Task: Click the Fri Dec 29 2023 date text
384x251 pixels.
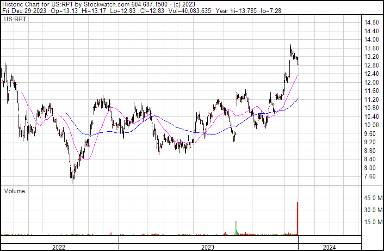Action: tap(22, 10)
